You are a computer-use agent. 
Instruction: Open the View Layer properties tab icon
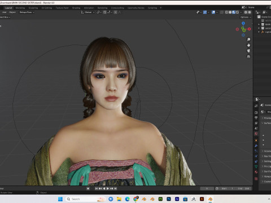[256, 123]
